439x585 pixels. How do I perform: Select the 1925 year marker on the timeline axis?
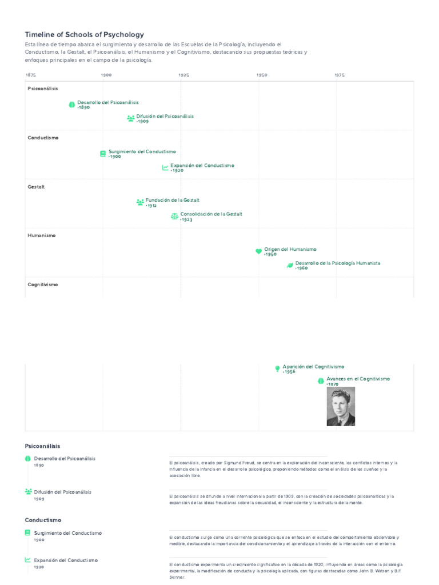(183, 75)
